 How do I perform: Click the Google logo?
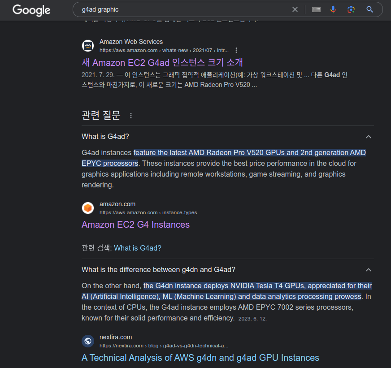(x=31, y=10)
